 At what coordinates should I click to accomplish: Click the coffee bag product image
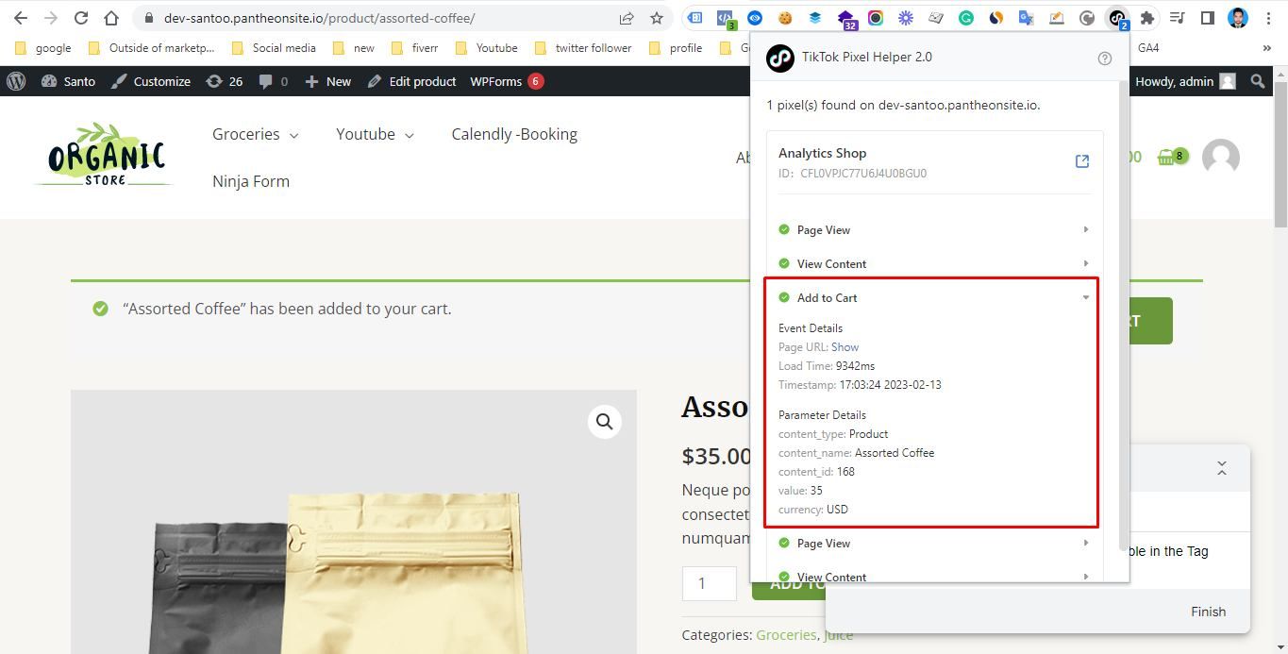click(354, 522)
